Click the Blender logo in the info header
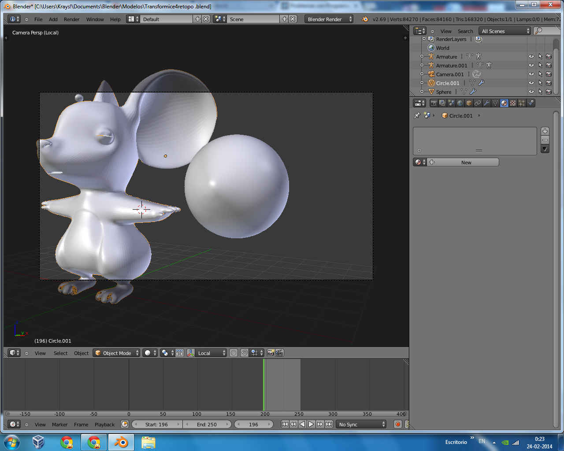The width and height of the screenshot is (564, 451). click(x=365, y=19)
